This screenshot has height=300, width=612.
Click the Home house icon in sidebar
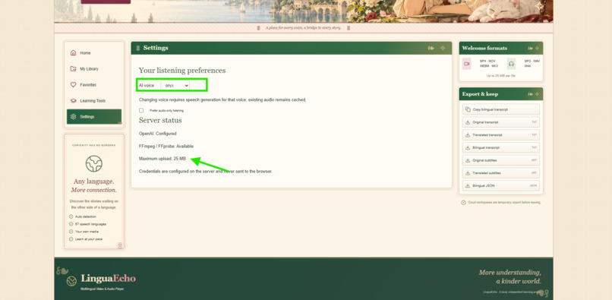(73, 52)
